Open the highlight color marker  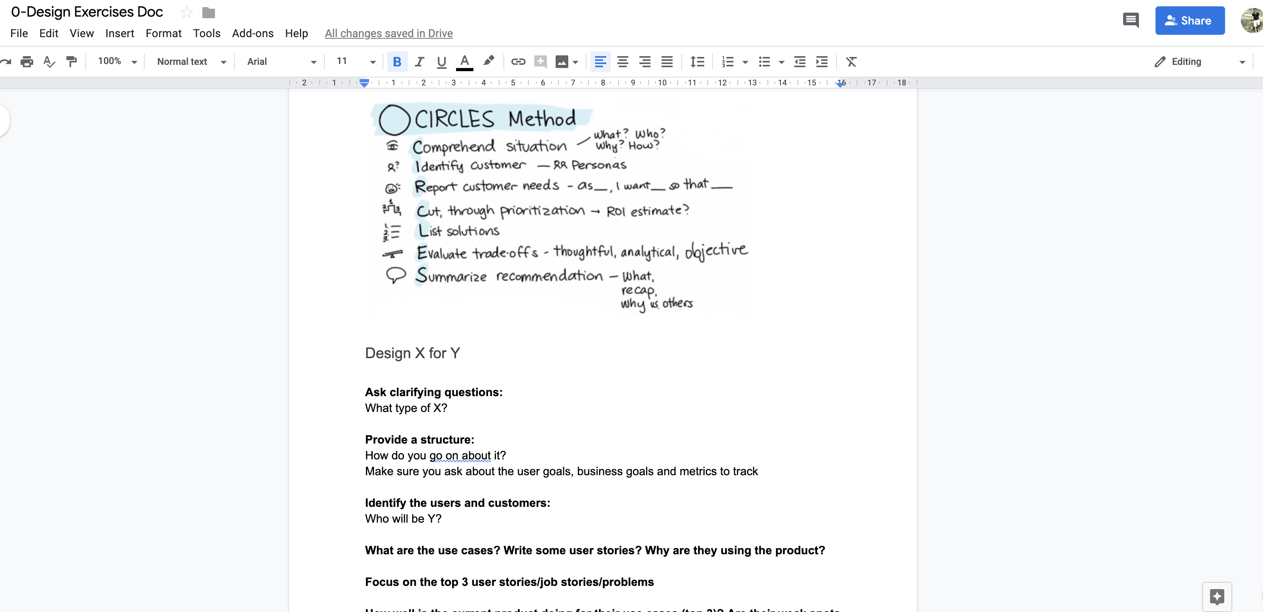point(488,61)
